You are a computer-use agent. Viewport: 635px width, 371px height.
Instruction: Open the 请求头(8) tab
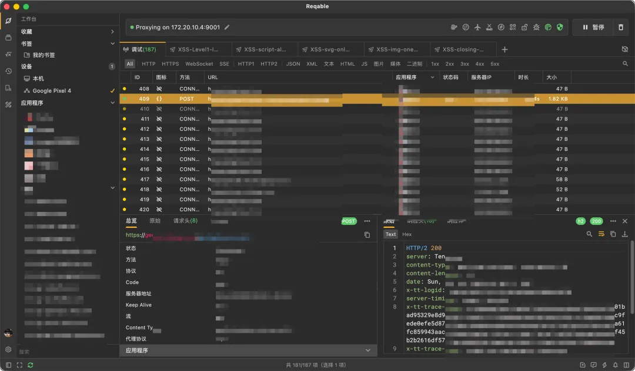coord(185,221)
